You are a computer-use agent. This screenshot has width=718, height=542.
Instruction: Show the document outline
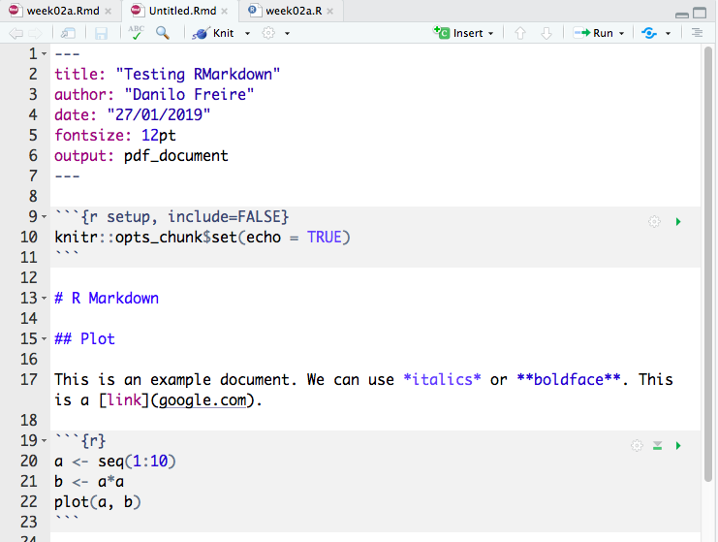point(697,33)
